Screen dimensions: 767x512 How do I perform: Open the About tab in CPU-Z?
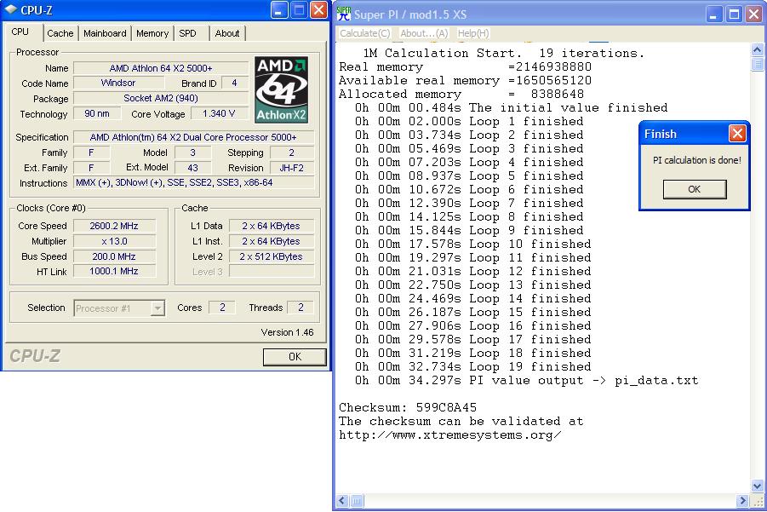click(x=227, y=33)
